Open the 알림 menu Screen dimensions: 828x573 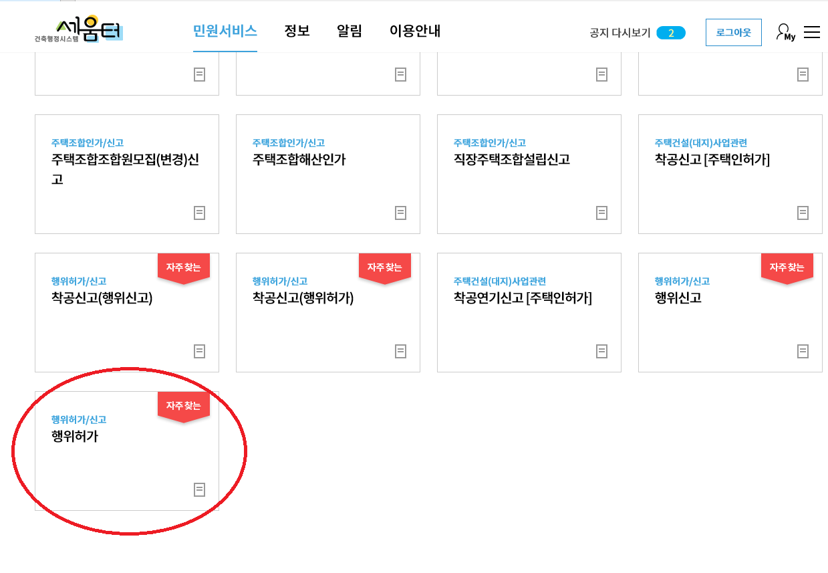[350, 31]
